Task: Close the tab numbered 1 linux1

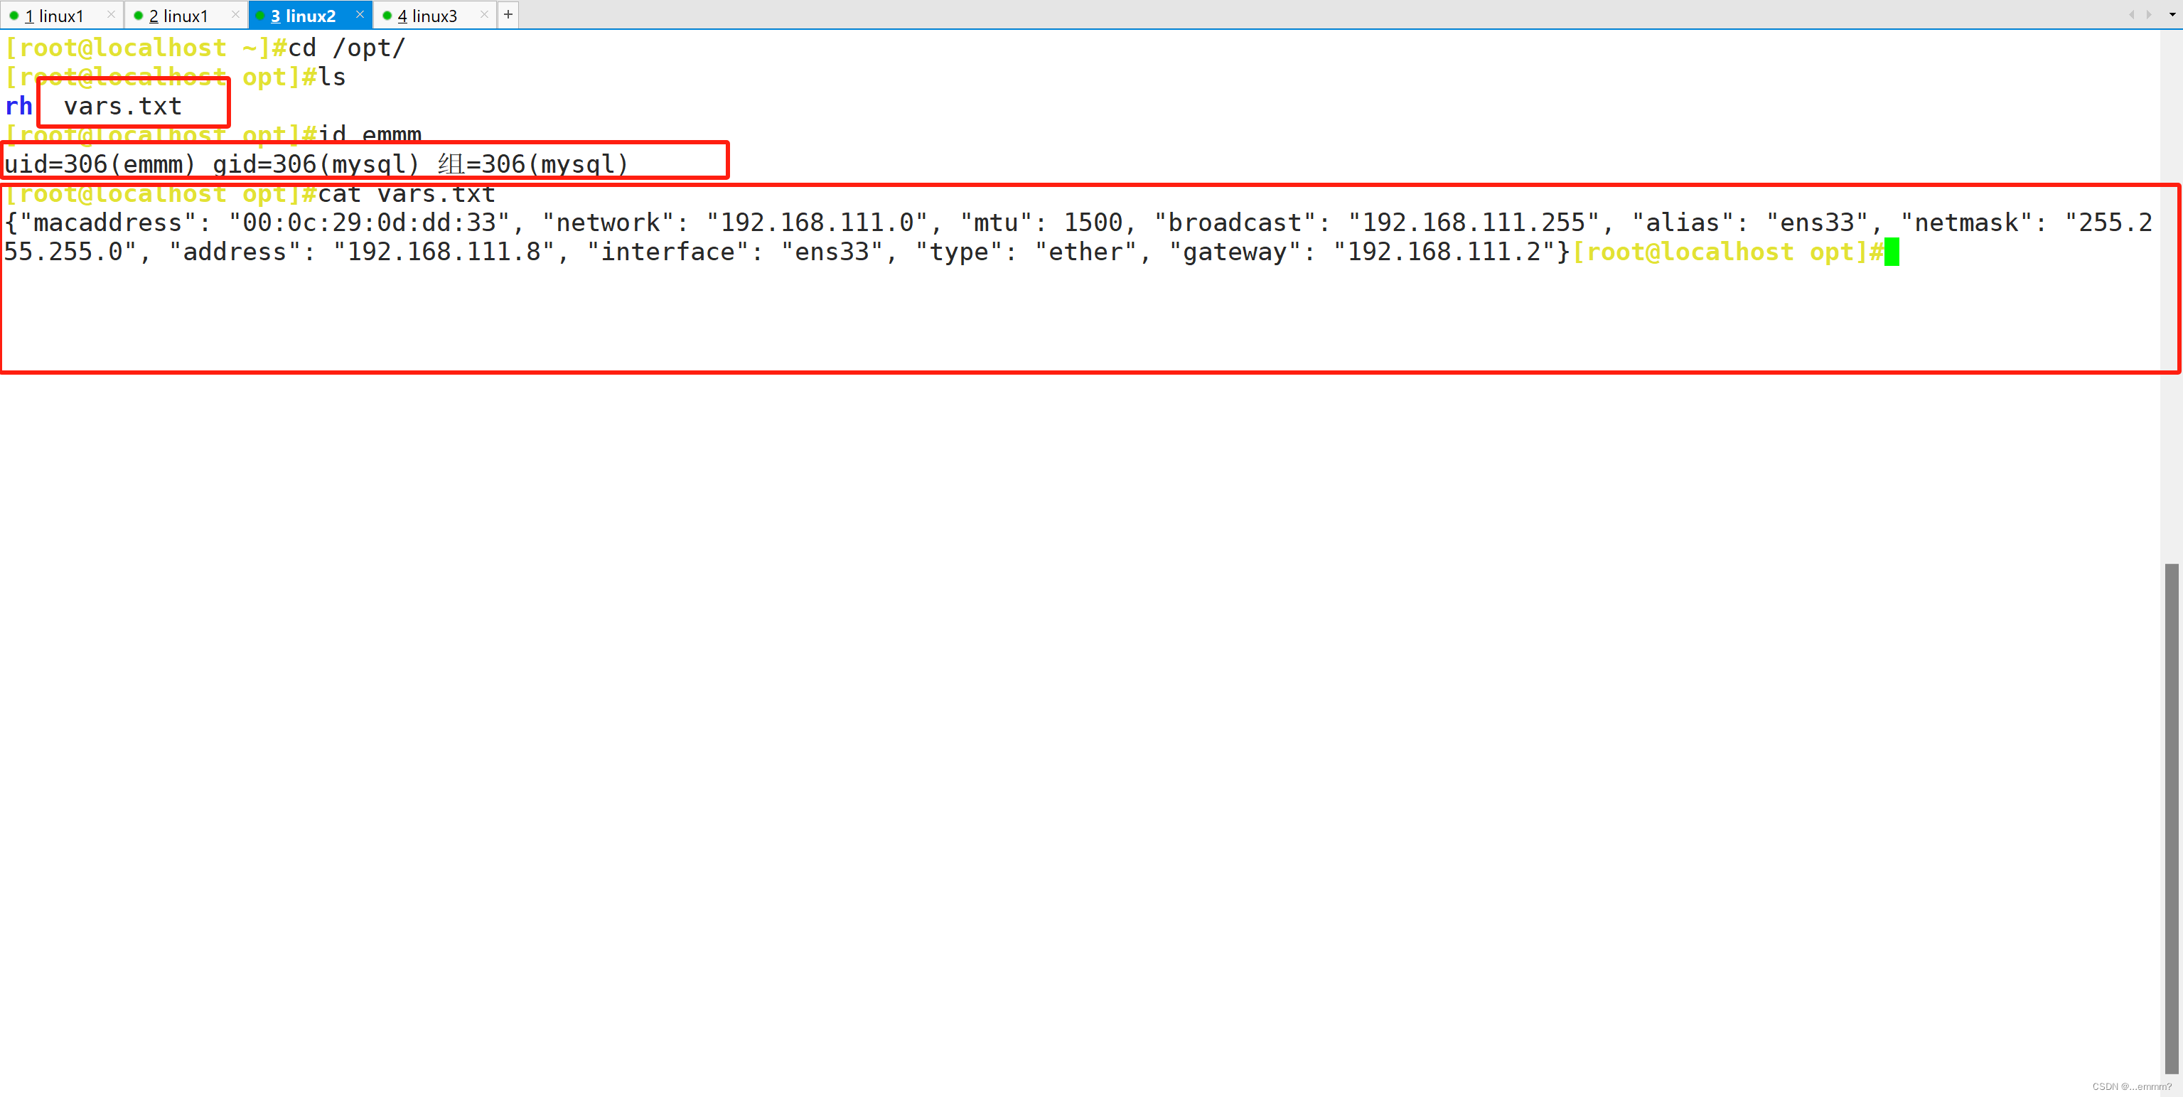Action: click(111, 14)
